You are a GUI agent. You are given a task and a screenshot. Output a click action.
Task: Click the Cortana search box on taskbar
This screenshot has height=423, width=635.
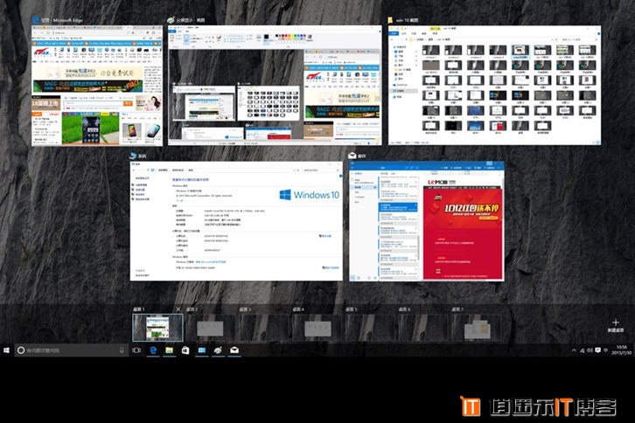(71, 350)
